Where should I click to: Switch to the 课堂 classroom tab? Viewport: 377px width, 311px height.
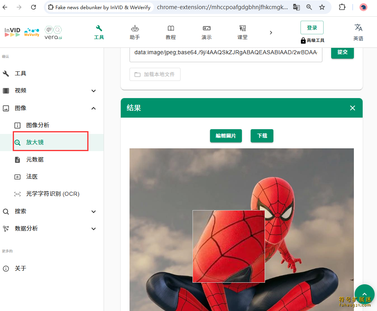(x=242, y=32)
